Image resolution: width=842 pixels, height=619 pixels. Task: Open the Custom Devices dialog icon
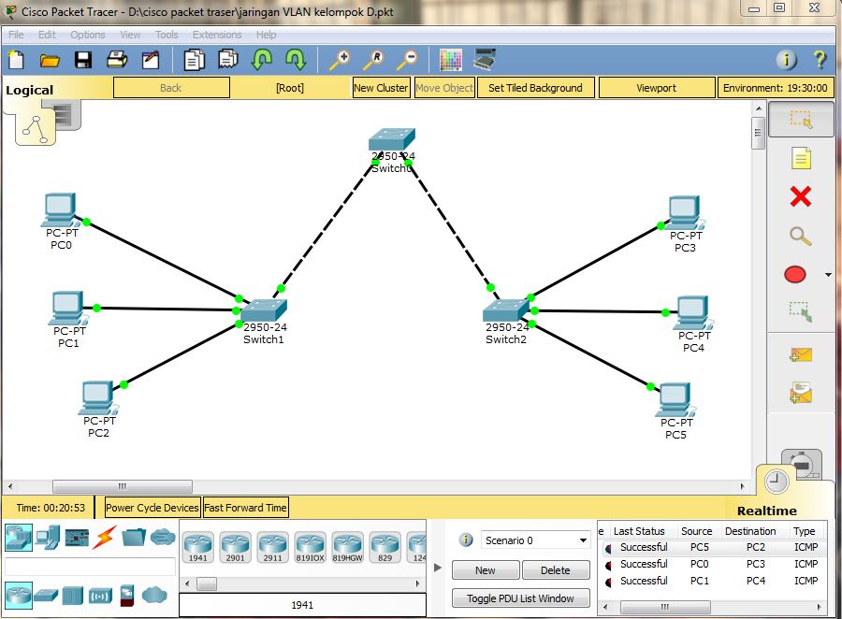click(x=484, y=59)
